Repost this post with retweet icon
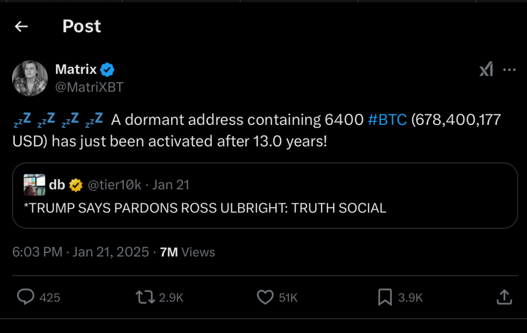Image resolution: width=527 pixels, height=333 pixels. point(144,297)
